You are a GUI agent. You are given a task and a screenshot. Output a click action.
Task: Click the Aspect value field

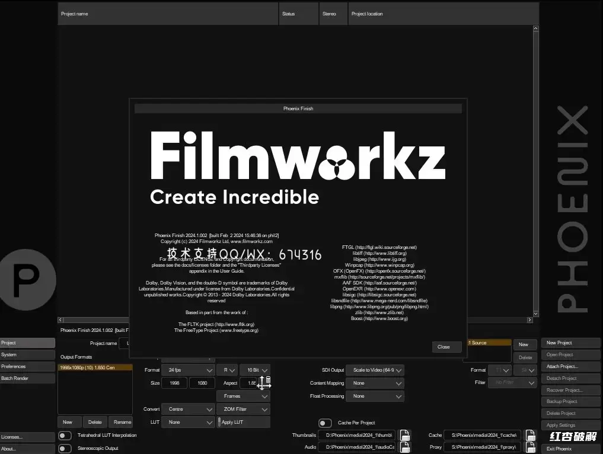pyautogui.click(x=248, y=383)
